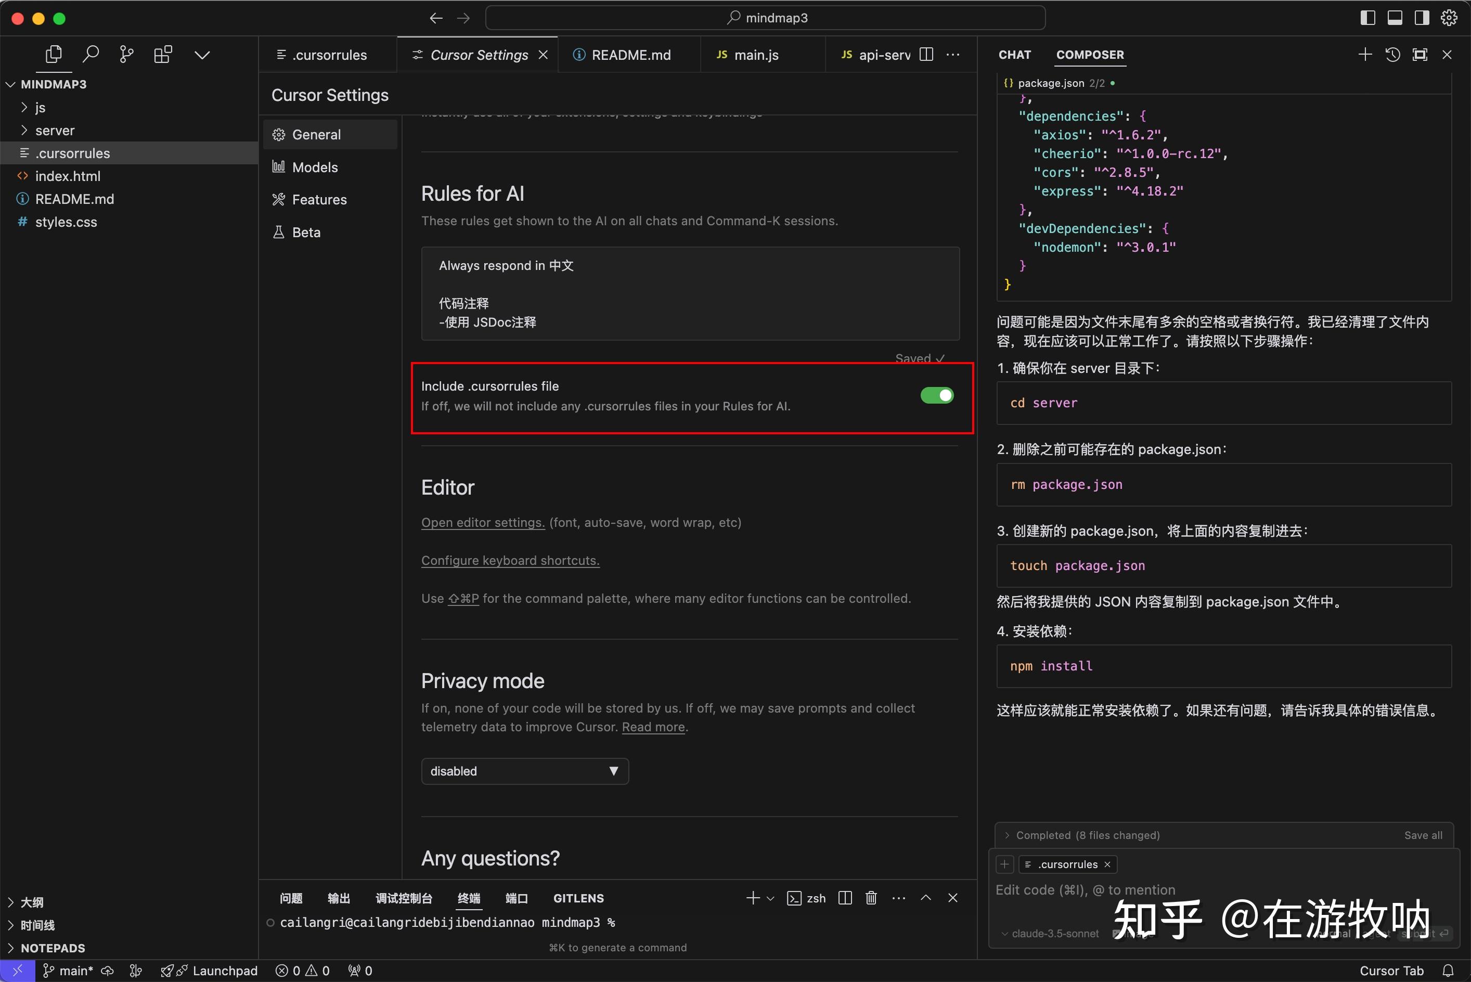Open Search in the activity bar
The image size is (1471, 982).
(x=92, y=54)
